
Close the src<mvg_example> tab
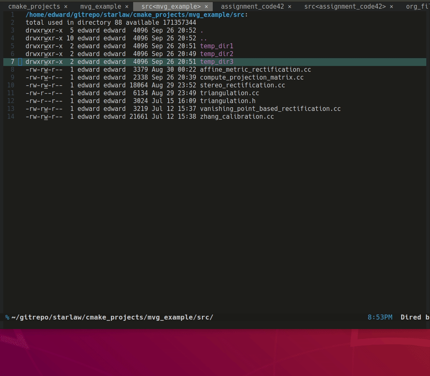click(x=206, y=7)
